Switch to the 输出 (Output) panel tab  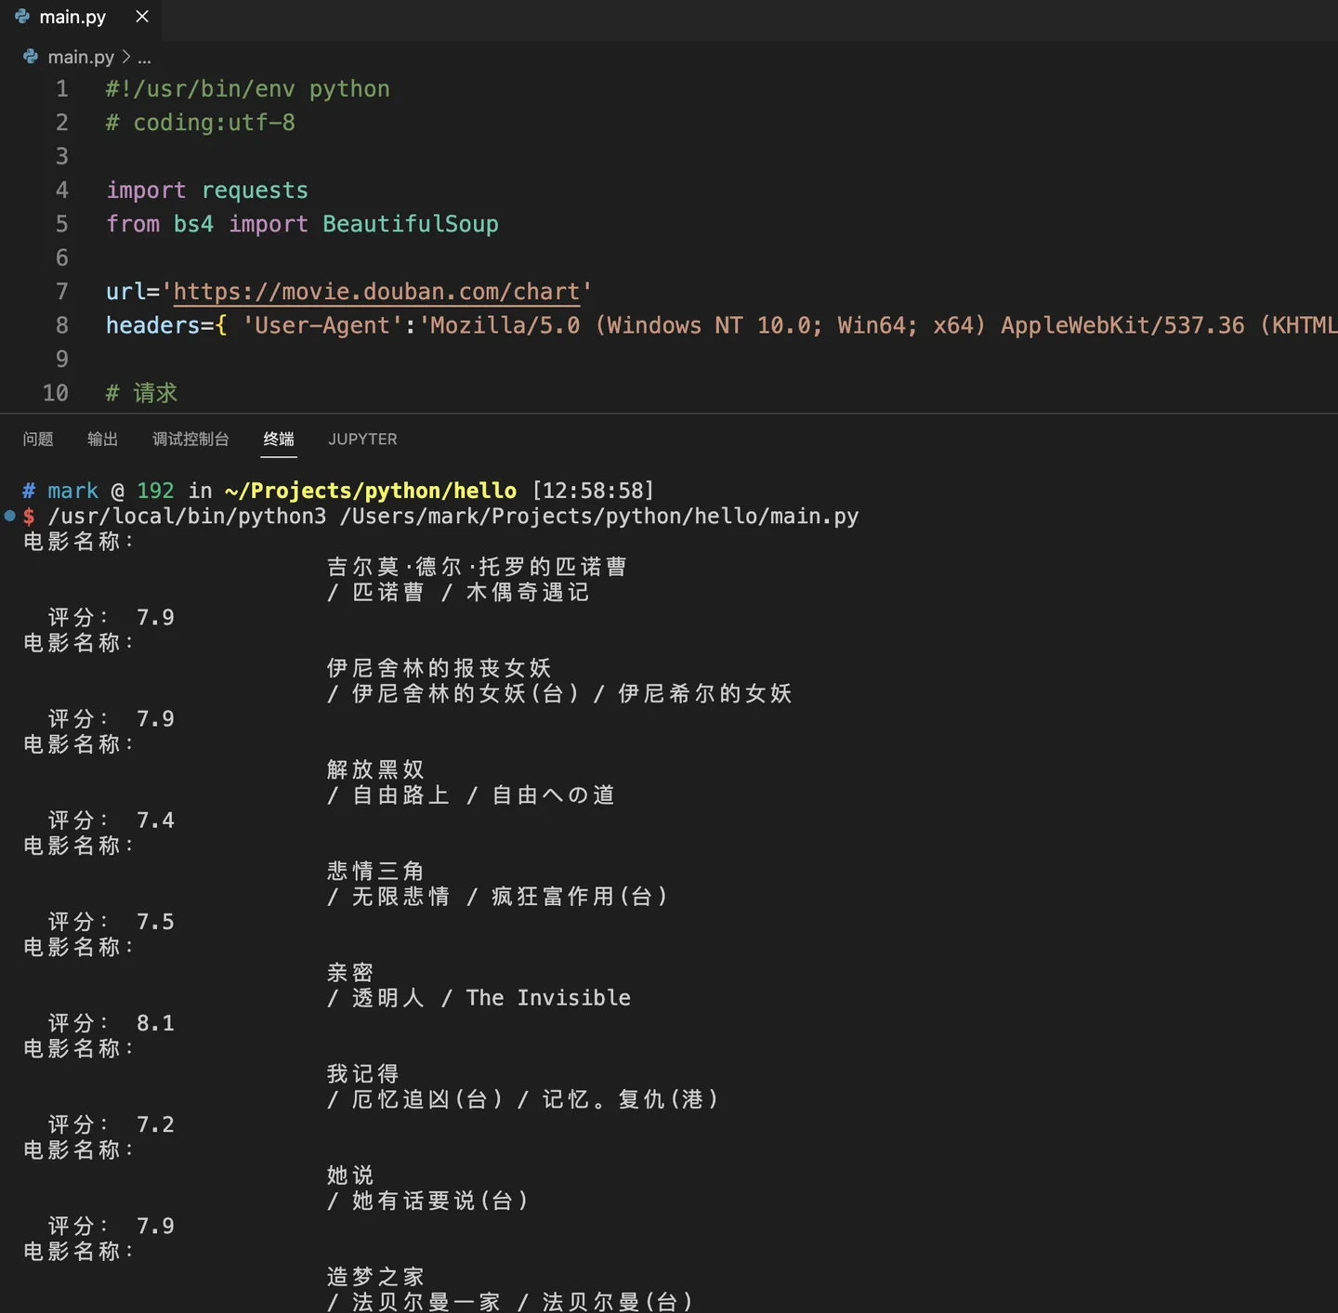(x=102, y=439)
